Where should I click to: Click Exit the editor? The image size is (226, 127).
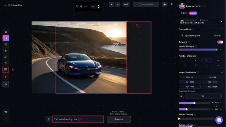(x=15, y=5)
